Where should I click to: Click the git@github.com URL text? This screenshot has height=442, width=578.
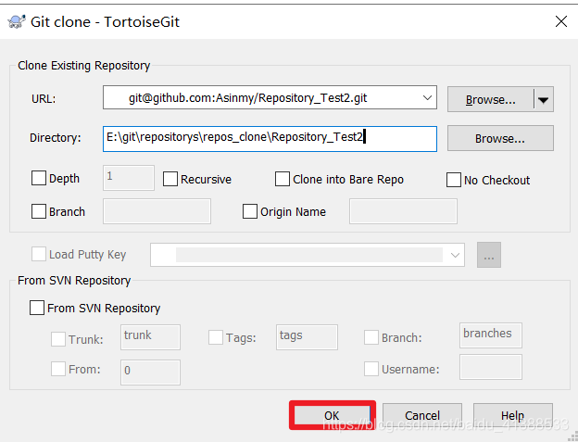pyautogui.click(x=247, y=98)
